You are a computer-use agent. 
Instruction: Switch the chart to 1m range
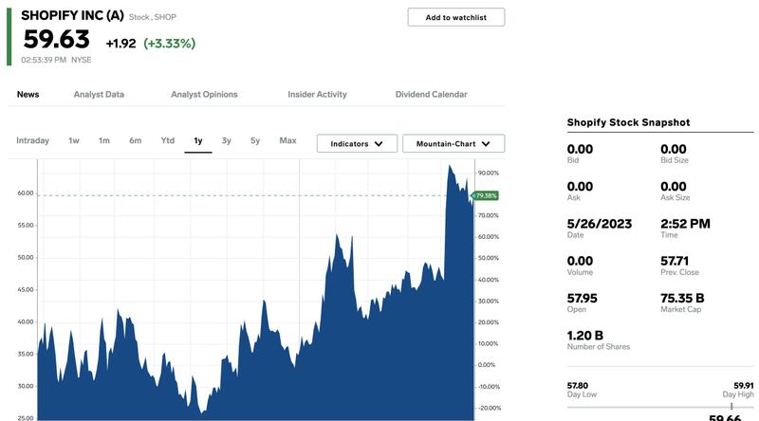pos(104,140)
